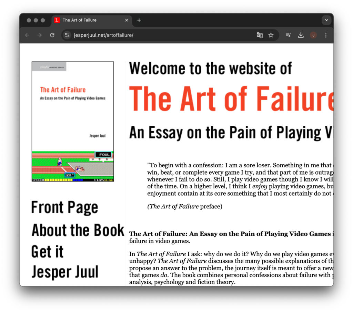353x312 pixels.
Task: Click the forward navigation arrow
Action: 40,35
